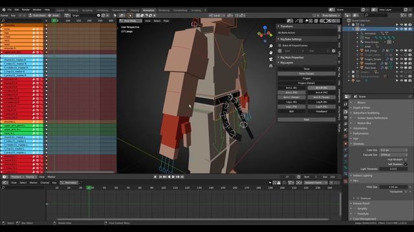This screenshot has height=232, width=414.
Task: Open the File menu
Action: coord(10,10)
